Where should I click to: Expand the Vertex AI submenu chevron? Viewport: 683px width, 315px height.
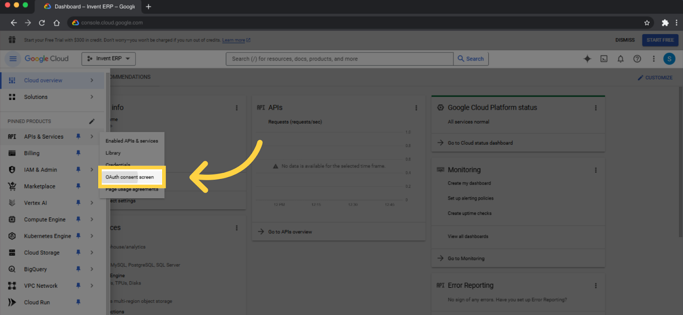click(x=92, y=203)
